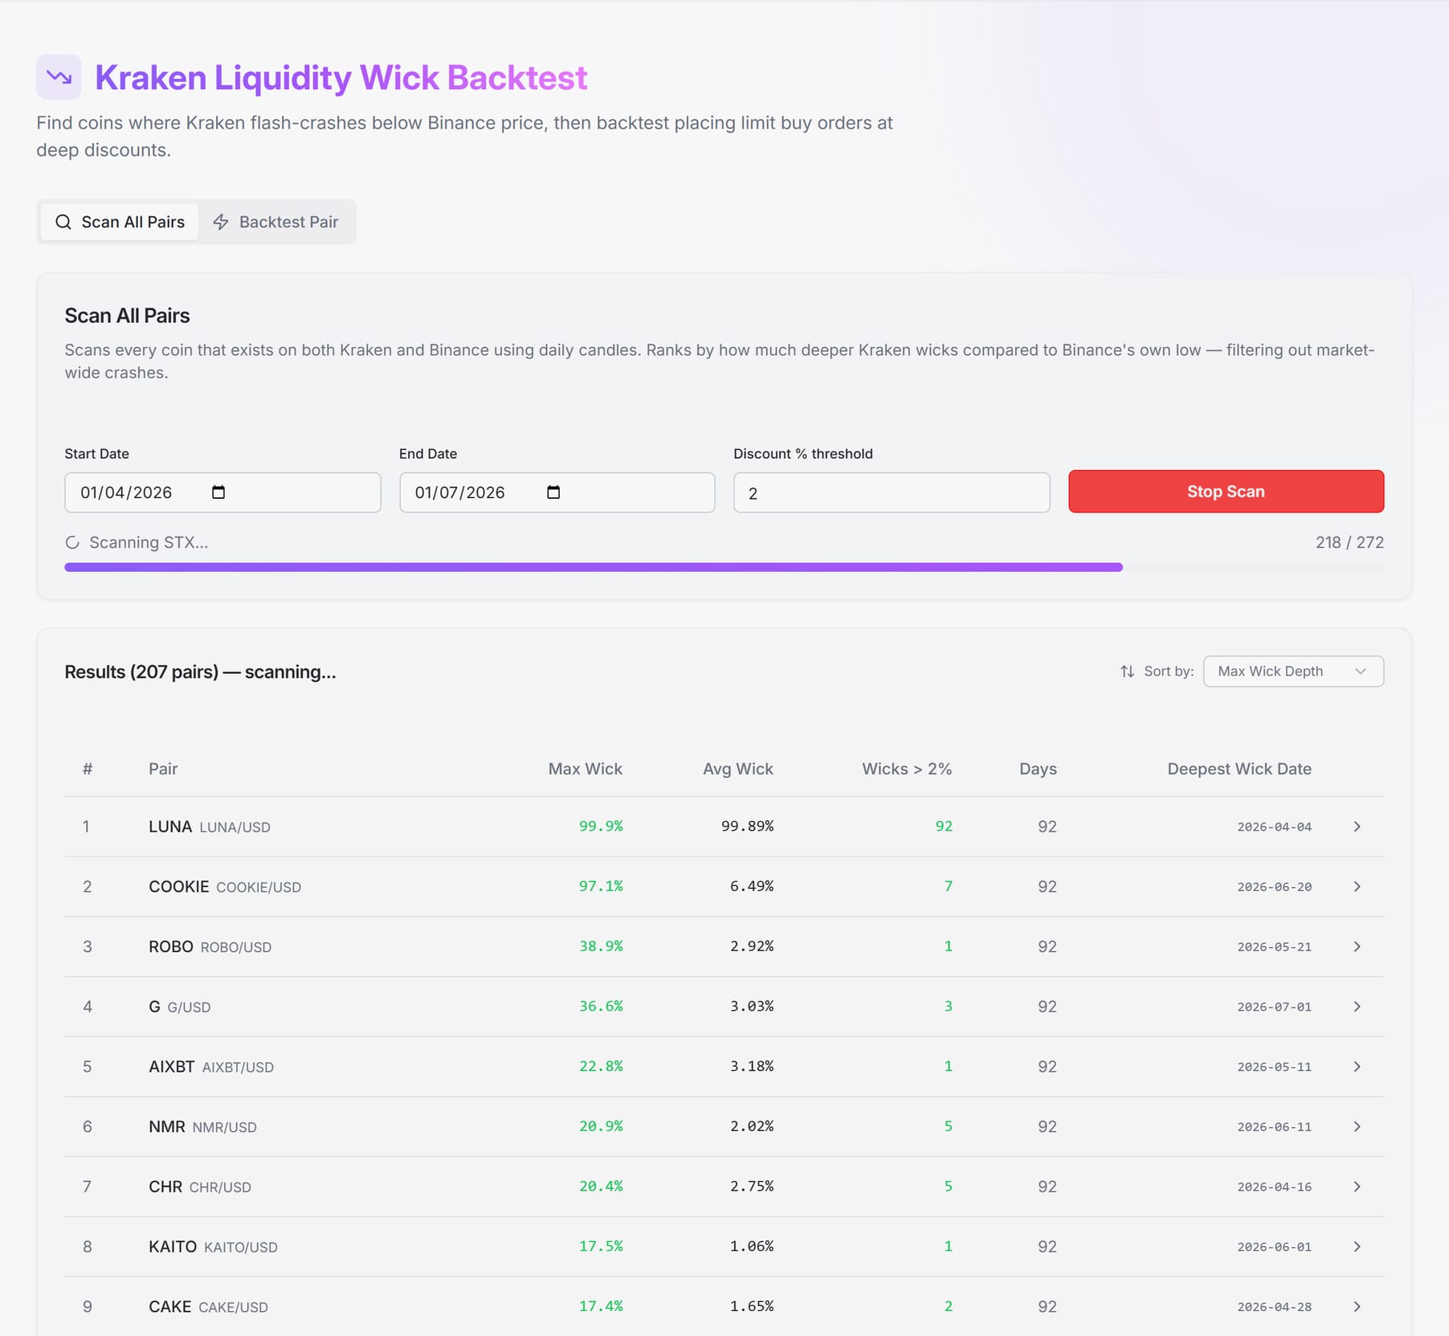Click the sort arrows icon near Sort by

click(x=1128, y=671)
